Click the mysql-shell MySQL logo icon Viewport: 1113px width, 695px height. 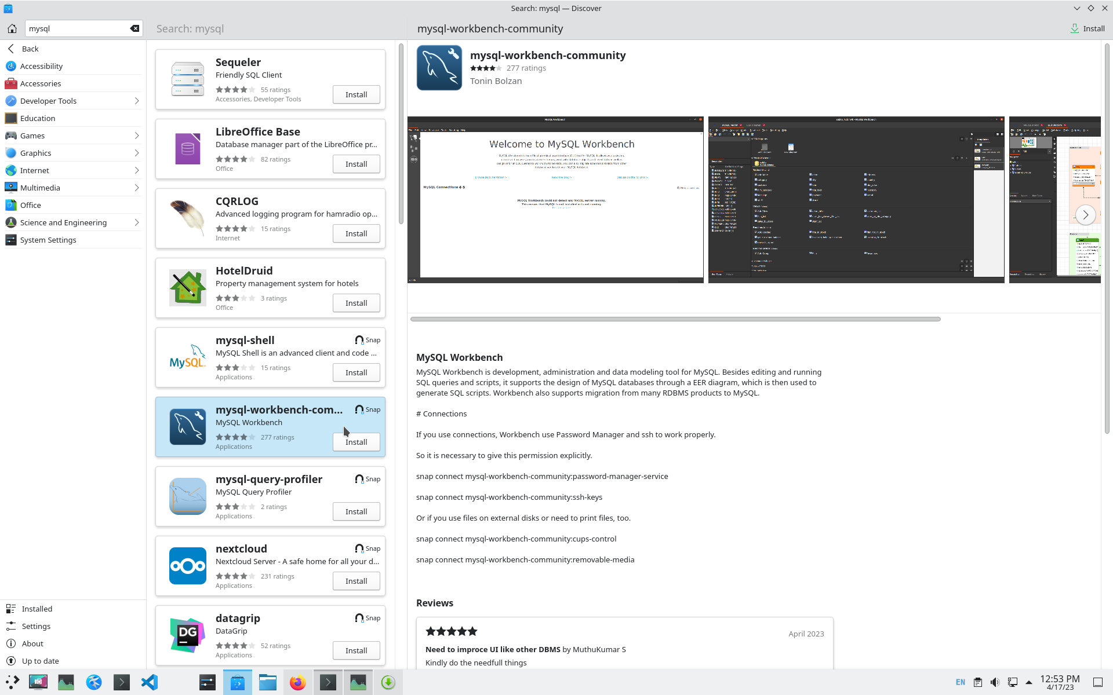[187, 357]
